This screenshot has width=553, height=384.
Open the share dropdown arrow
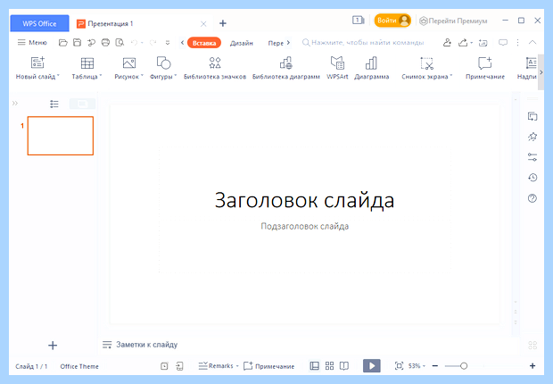click(472, 43)
